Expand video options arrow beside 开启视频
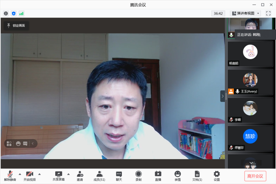276x184 pixels. pos(39,174)
